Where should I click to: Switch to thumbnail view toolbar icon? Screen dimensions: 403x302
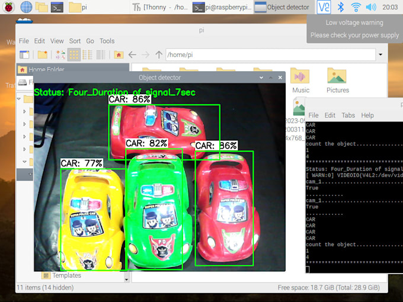coord(60,54)
